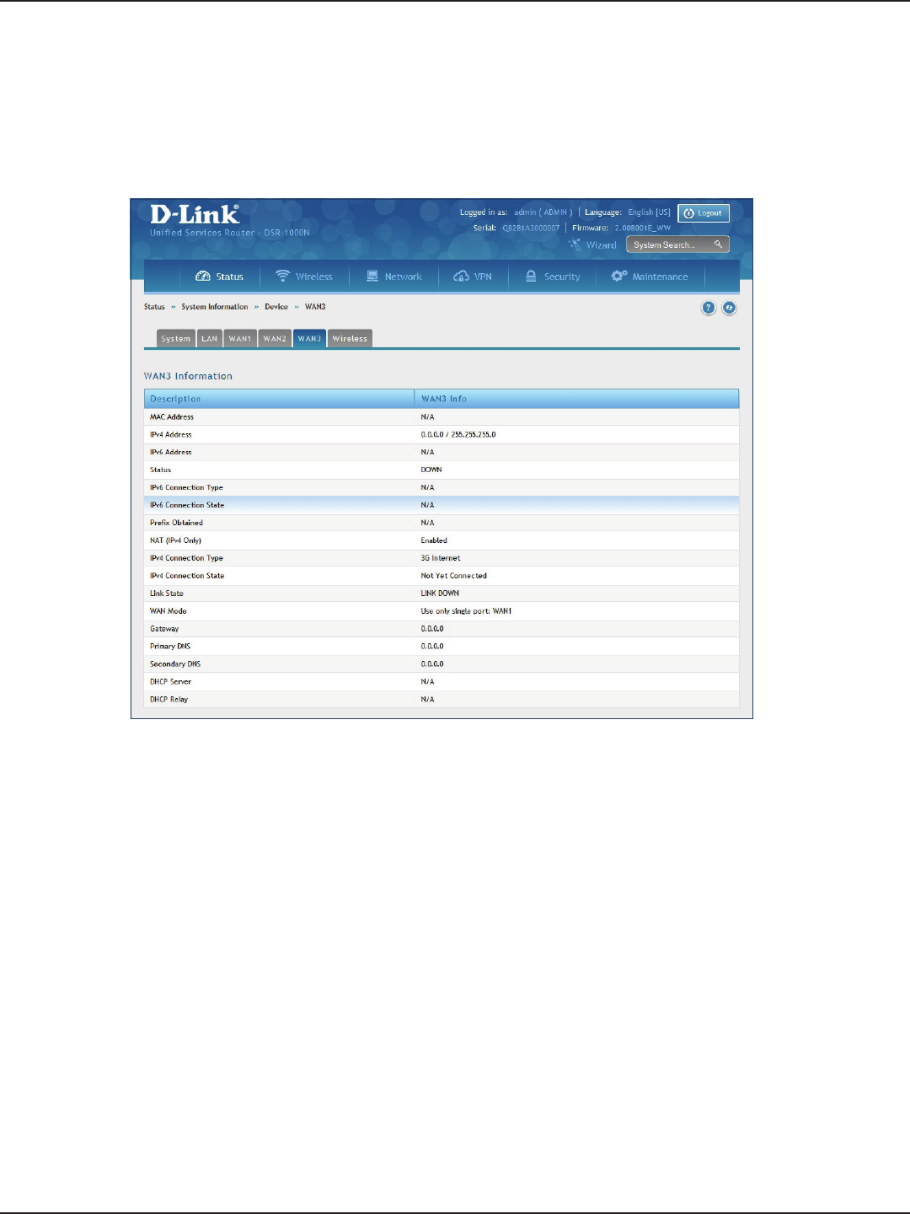910x1214 pixels.
Task: Click the admin ( ADMIN ) user text
Action: click(x=543, y=212)
